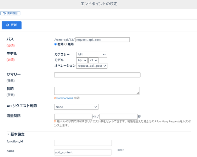Viewport: 197px width, 157px height.
Task: Click the 説明 textarea
Action: click(97, 91)
